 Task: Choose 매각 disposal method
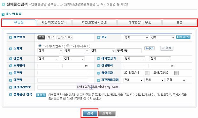point(51,37)
